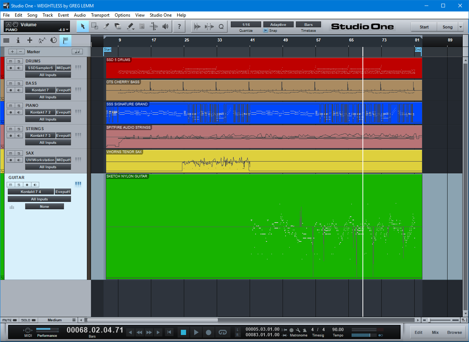Open instrument editor keyboard icon on GUITAR
The image size is (469, 342).
pyautogui.click(x=78, y=184)
